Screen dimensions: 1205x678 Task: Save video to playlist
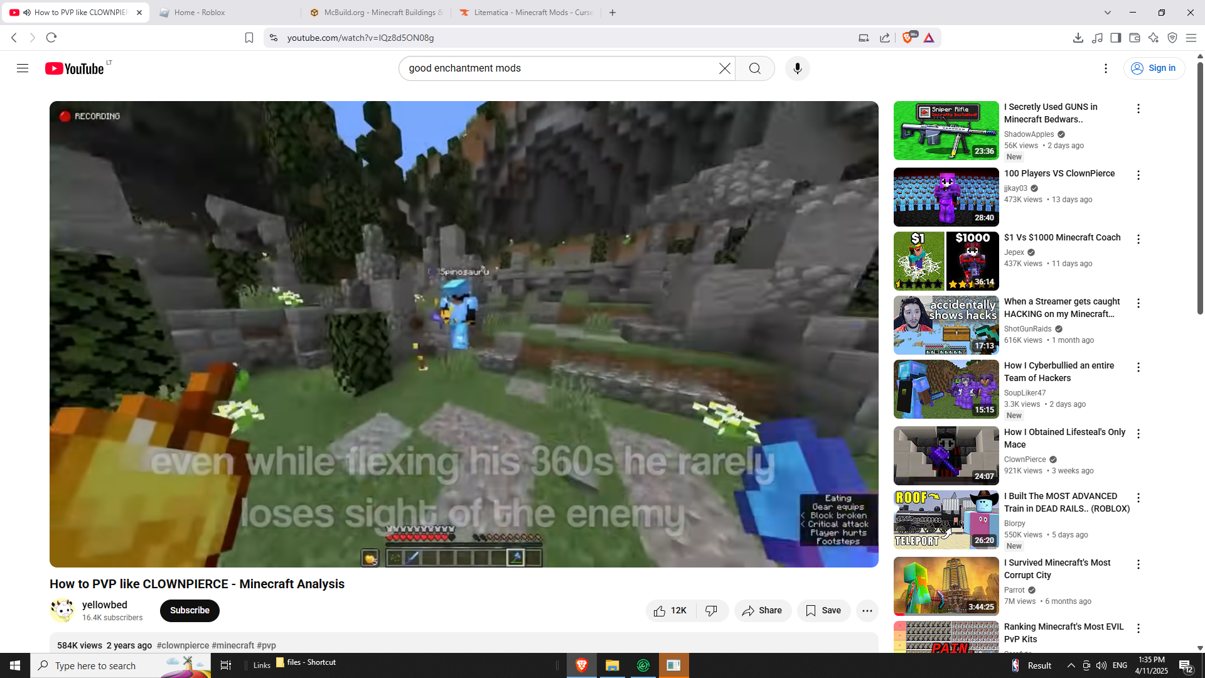[x=823, y=611]
